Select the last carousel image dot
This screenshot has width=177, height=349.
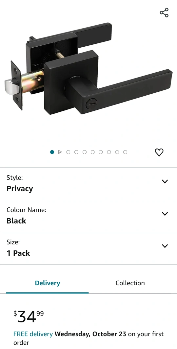point(125,152)
